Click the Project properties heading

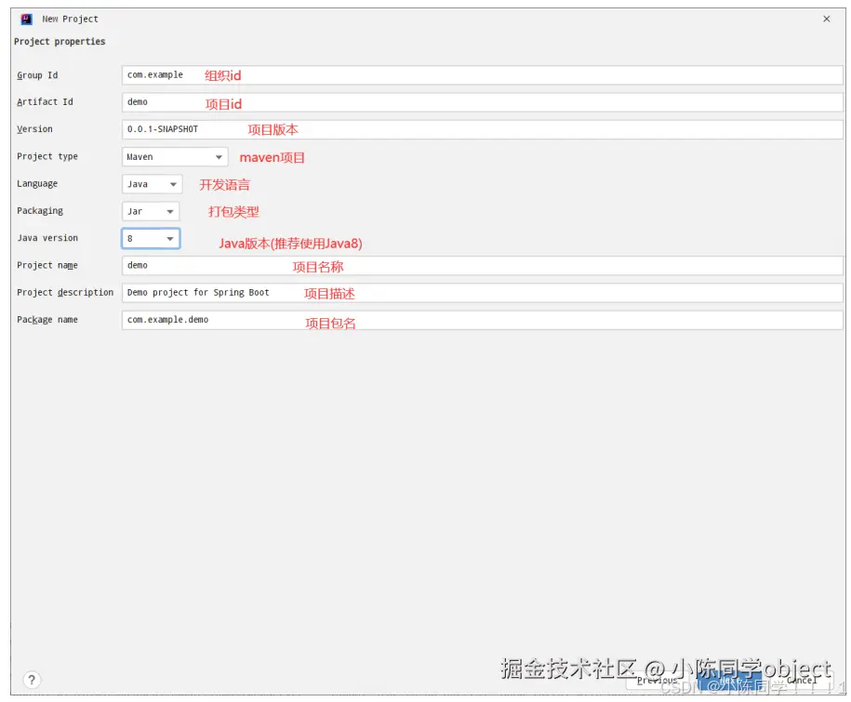coord(60,41)
